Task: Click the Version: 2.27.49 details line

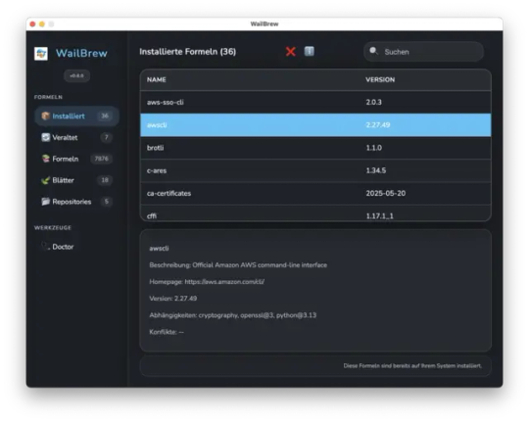Action: coord(173,299)
